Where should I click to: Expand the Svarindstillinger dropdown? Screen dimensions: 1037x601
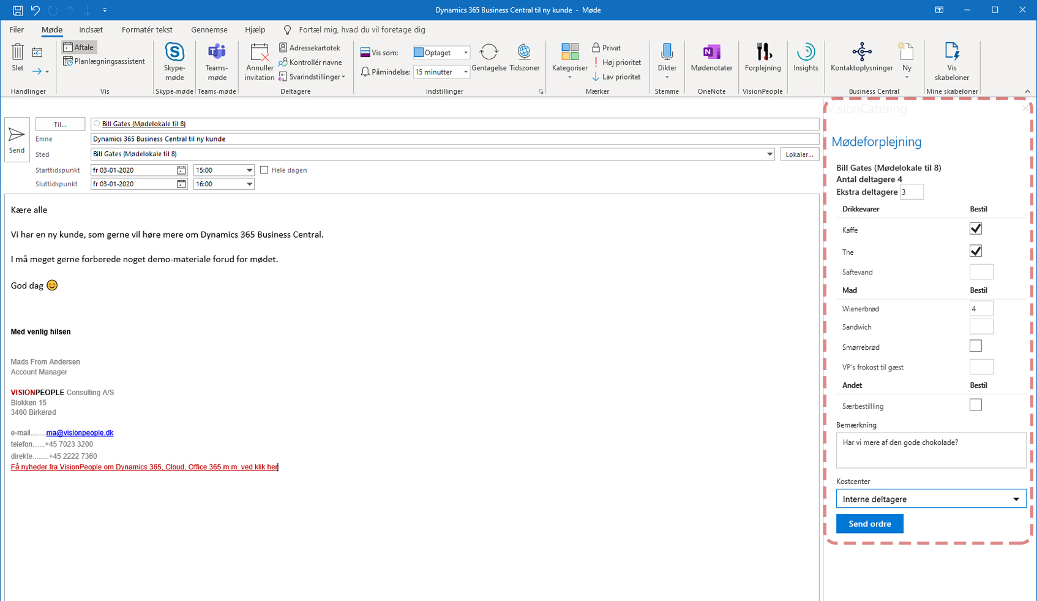312,77
